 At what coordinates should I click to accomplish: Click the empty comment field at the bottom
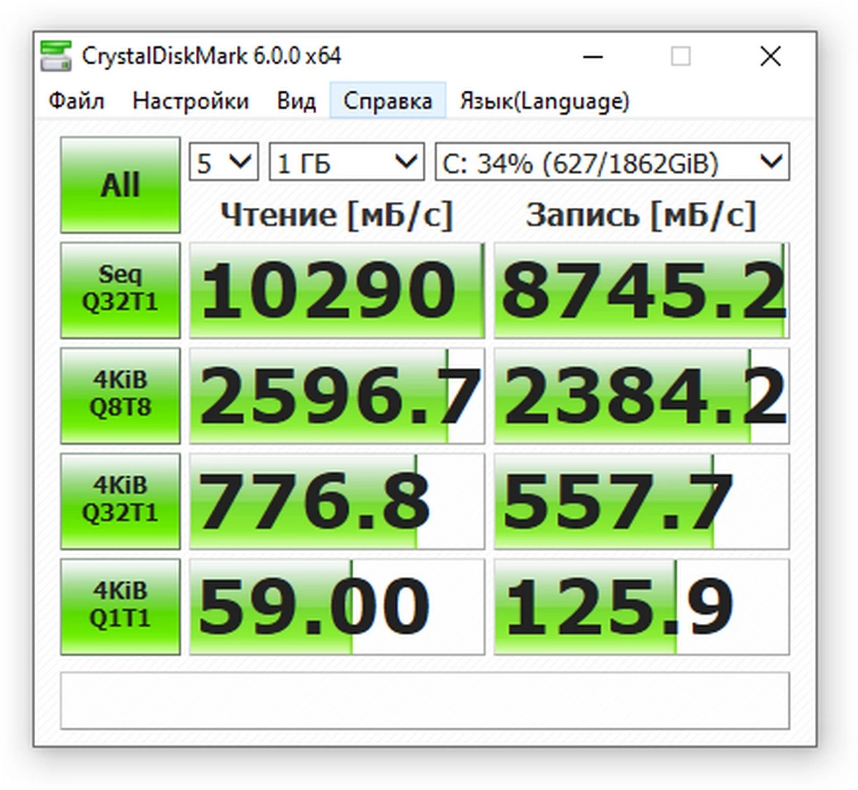425,701
